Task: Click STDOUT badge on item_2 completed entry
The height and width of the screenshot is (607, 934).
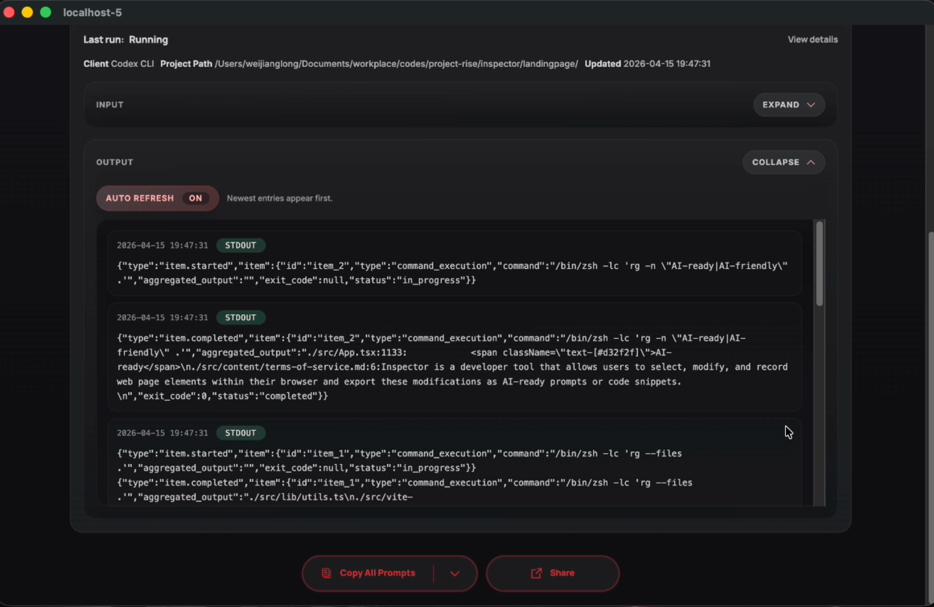Action: [x=241, y=317]
